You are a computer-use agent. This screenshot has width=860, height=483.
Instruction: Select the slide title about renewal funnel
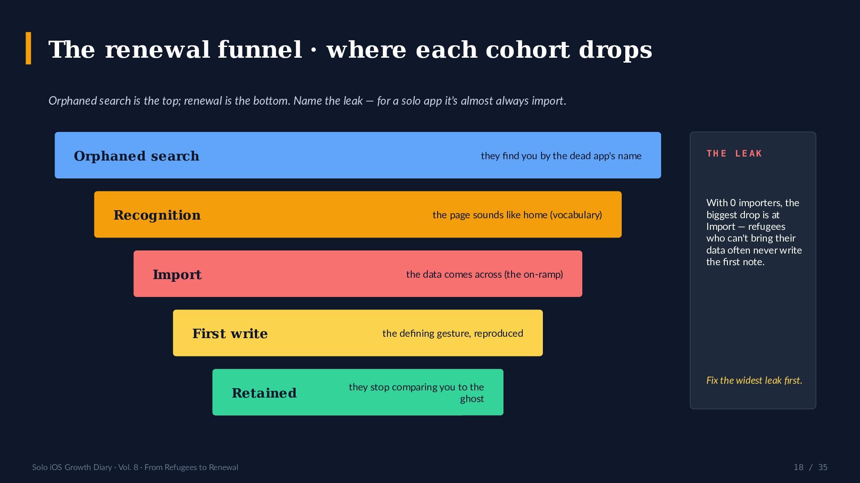coord(350,49)
